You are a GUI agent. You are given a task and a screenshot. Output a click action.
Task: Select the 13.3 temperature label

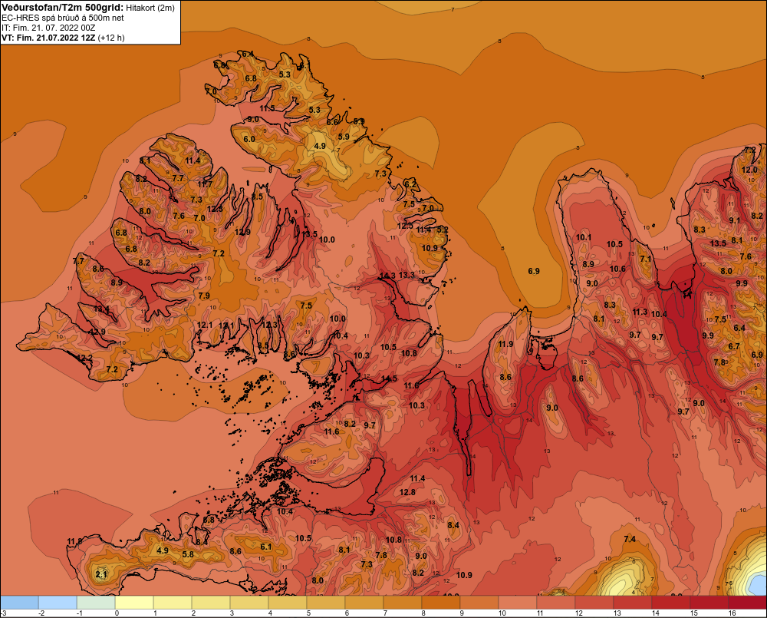[x=407, y=275]
